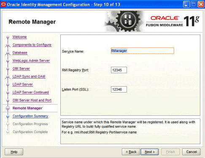Screen dimensions: 205x158
Task: Click the Welcome step link
Action: pos(19,37)
